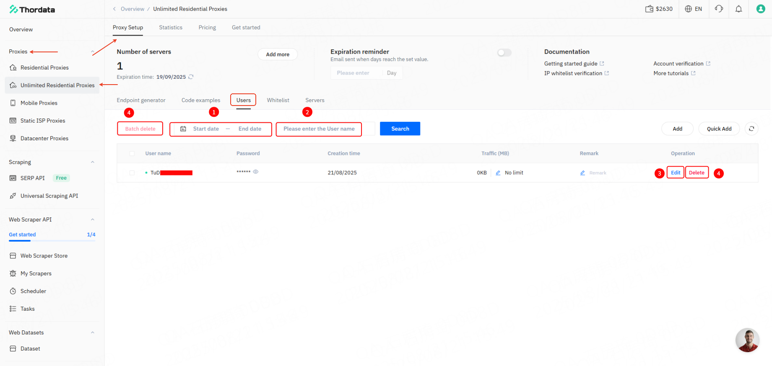The height and width of the screenshot is (366, 772).
Task: Open the user account avatar
Action: (761, 9)
